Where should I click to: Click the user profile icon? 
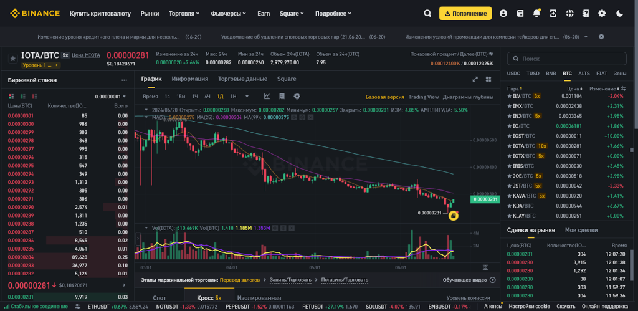(503, 13)
